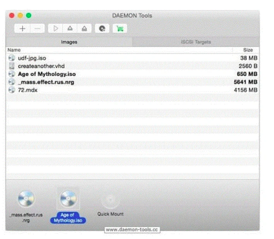274x239 pixels.
Task: Minimize window with yellow button
Action: tap(20, 15)
